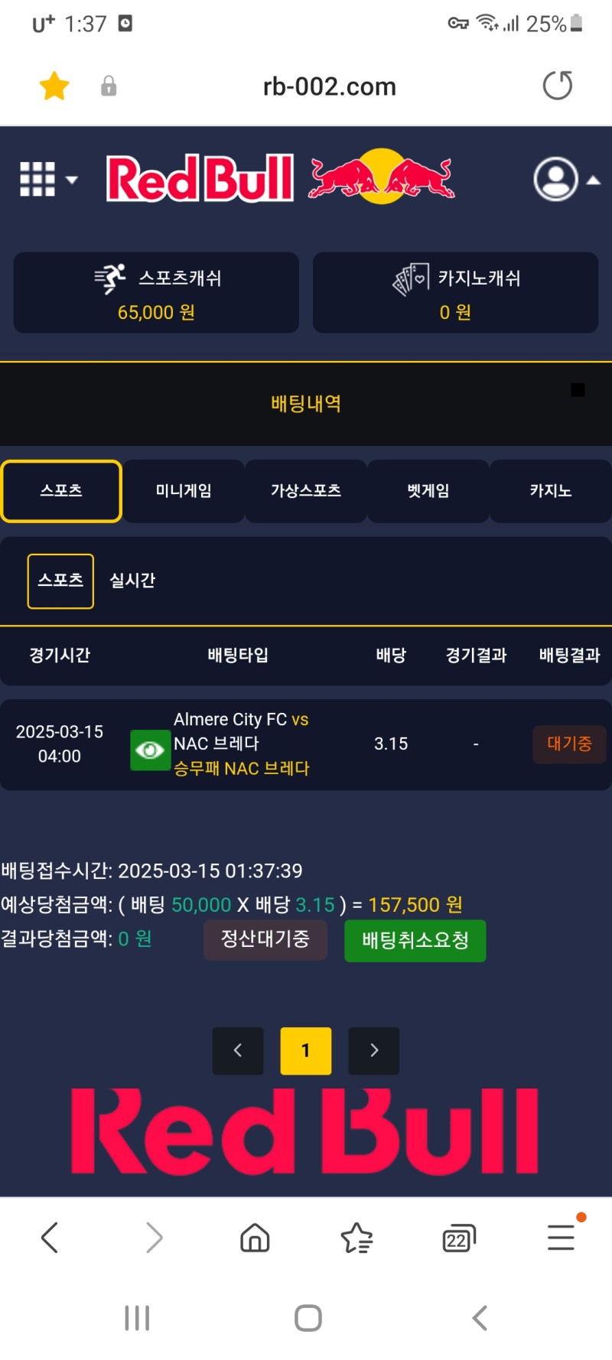Switch to the 미니게임 tab
The height and width of the screenshot is (1360, 612).
(184, 491)
